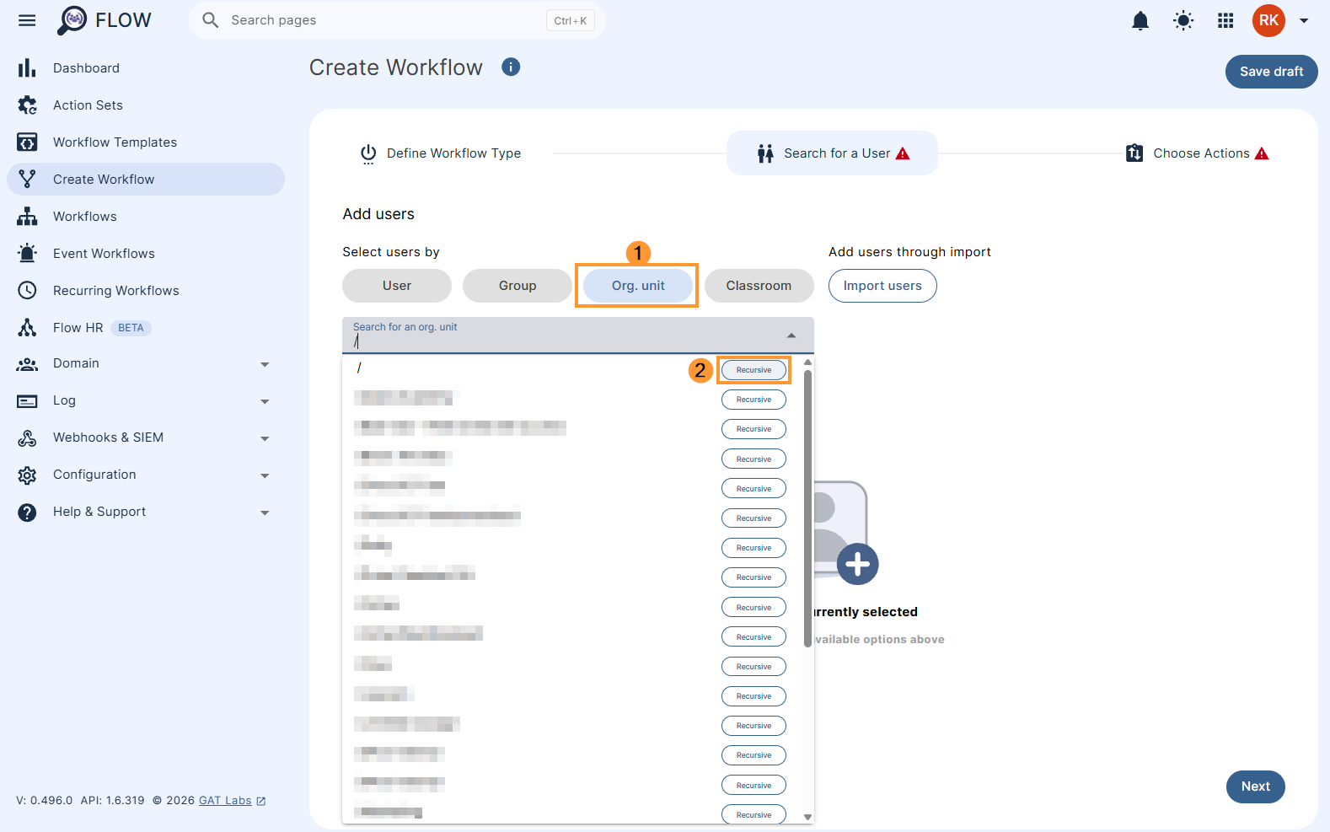Go to Choose Actions step

pos(1198,153)
